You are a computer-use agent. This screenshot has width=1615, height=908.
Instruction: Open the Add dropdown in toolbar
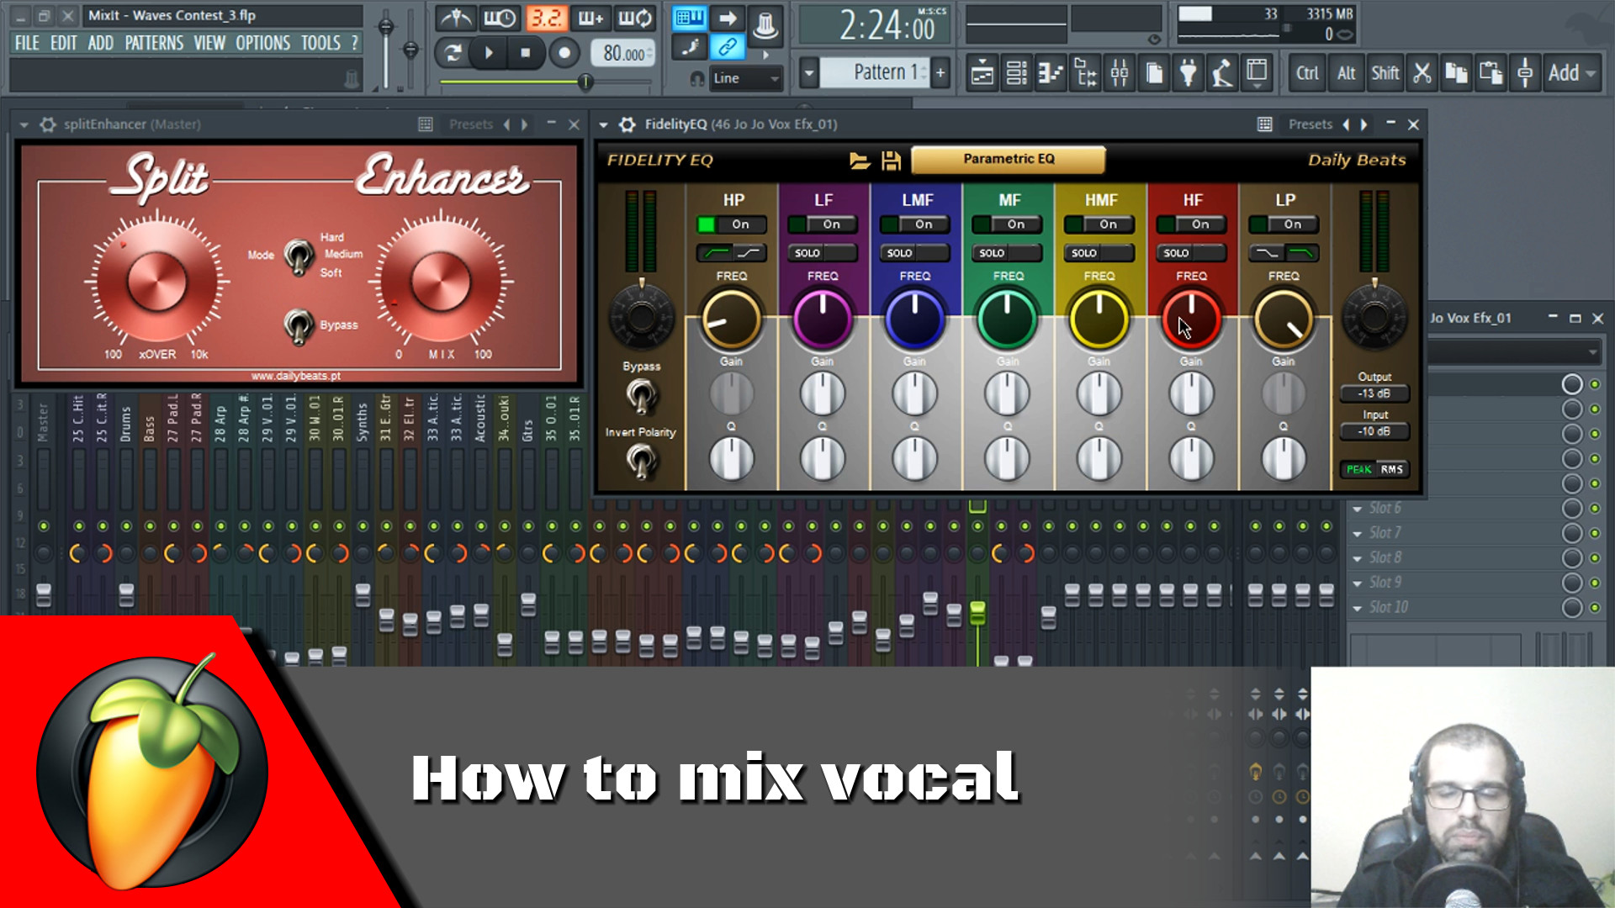[1571, 73]
